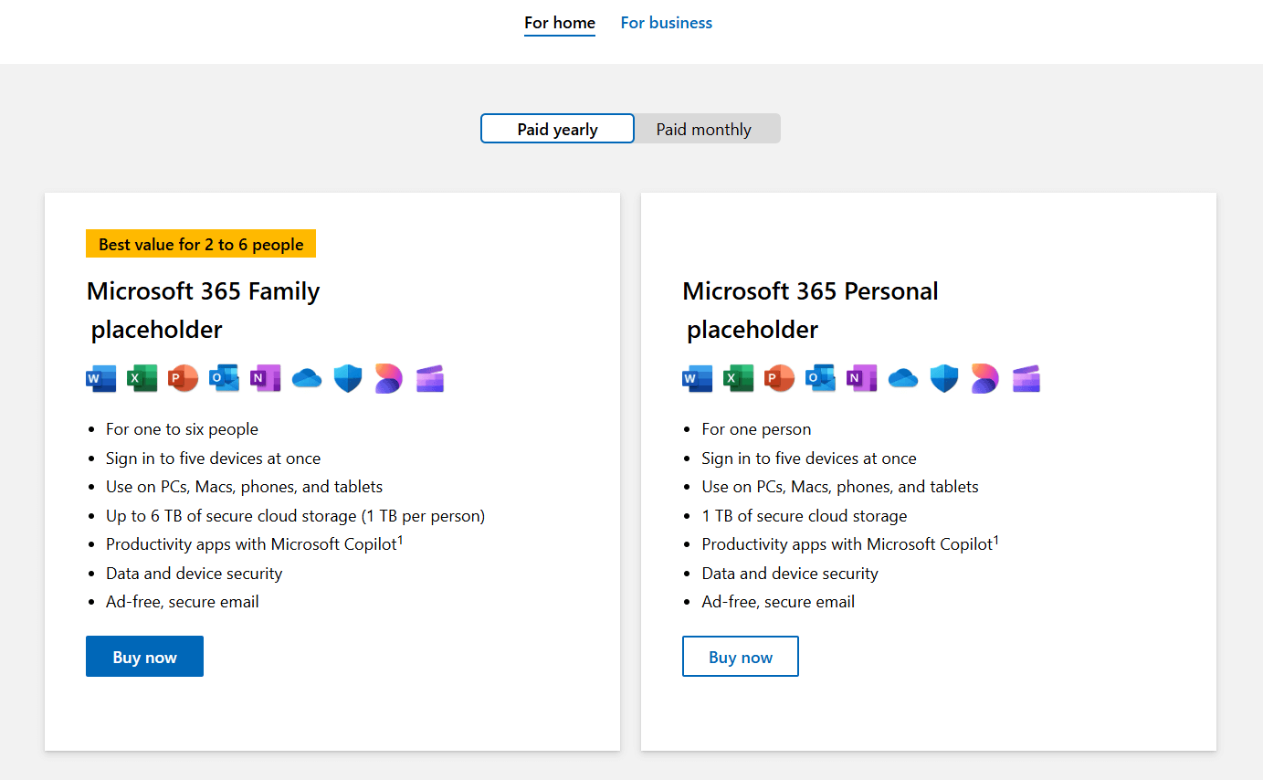Click the Designer icon in Personal plan
This screenshot has height=780, width=1263.
pyautogui.click(x=984, y=378)
